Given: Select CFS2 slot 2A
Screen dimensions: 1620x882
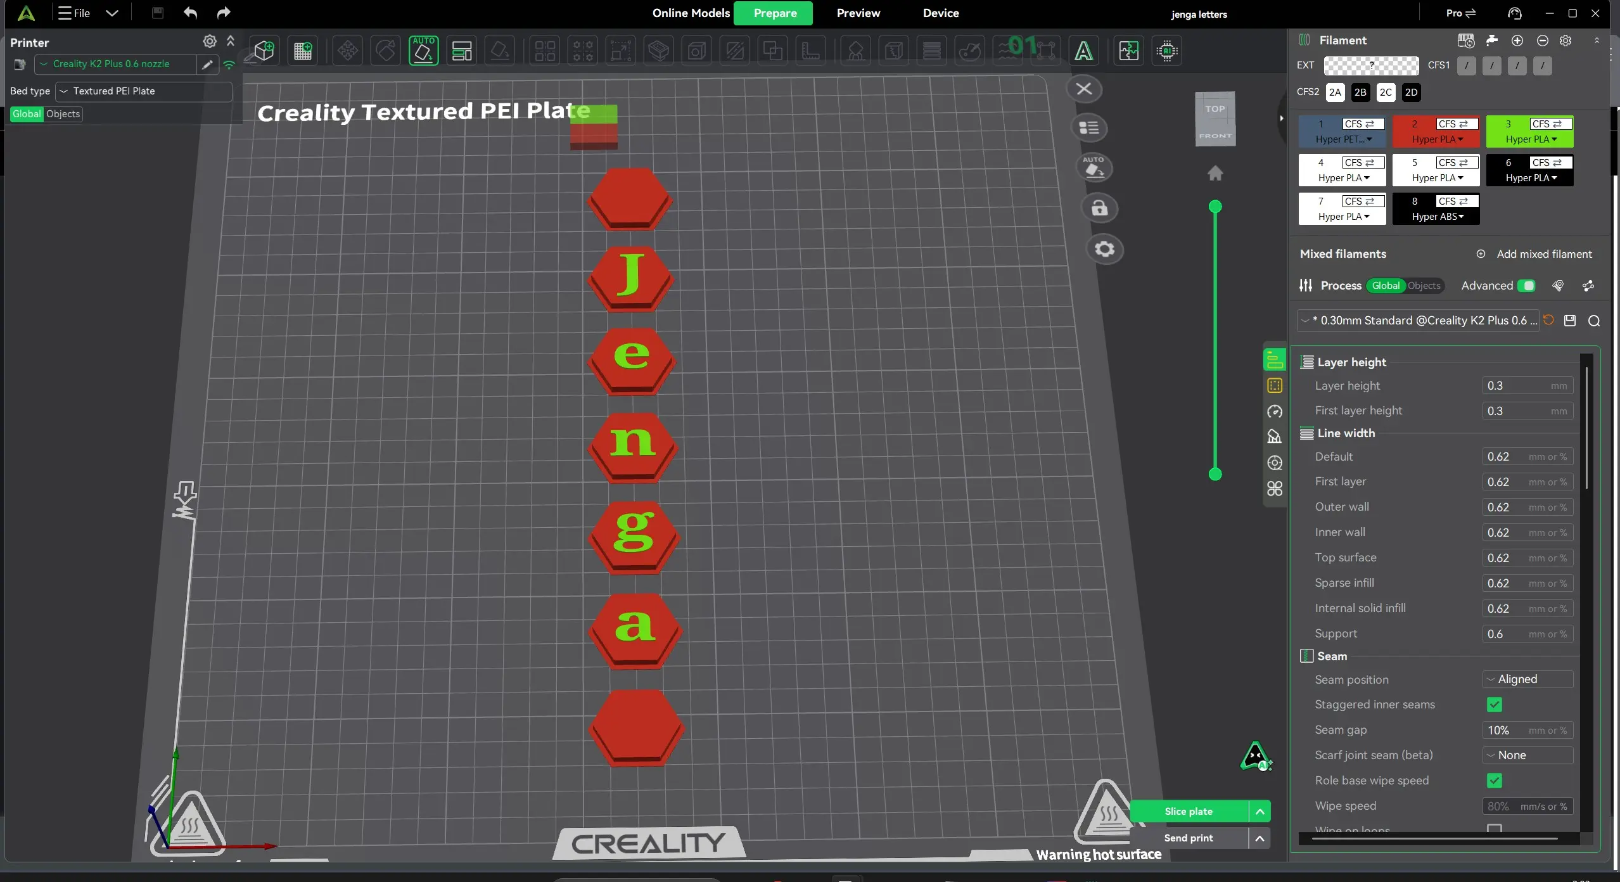Looking at the screenshot, I should 1335,93.
